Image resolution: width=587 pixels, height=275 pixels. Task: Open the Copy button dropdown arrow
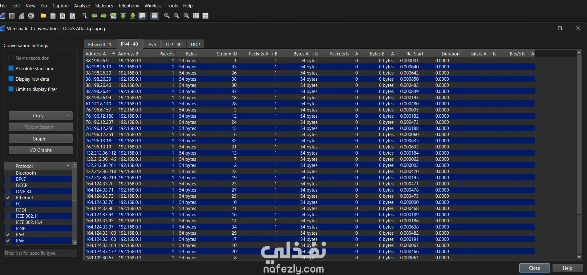tap(68, 115)
